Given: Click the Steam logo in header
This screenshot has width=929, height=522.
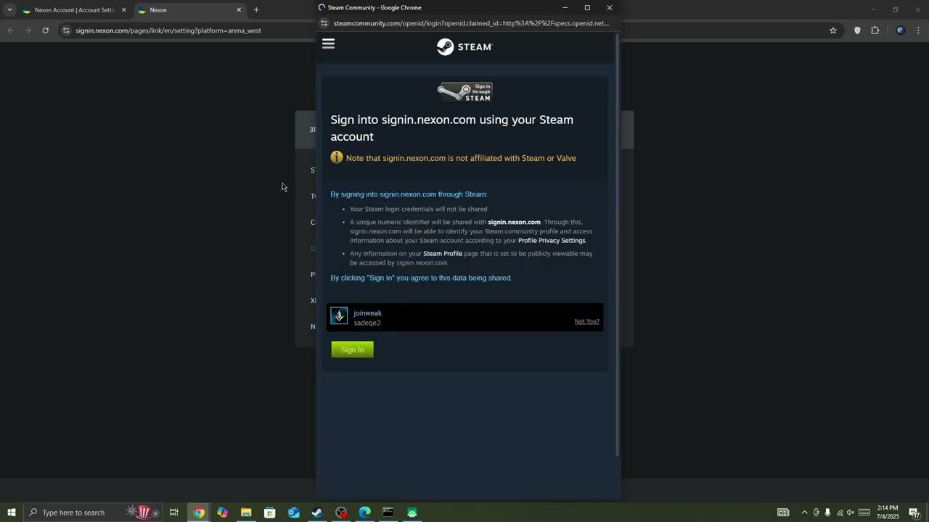Looking at the screenshot, I should click(464, 46).
